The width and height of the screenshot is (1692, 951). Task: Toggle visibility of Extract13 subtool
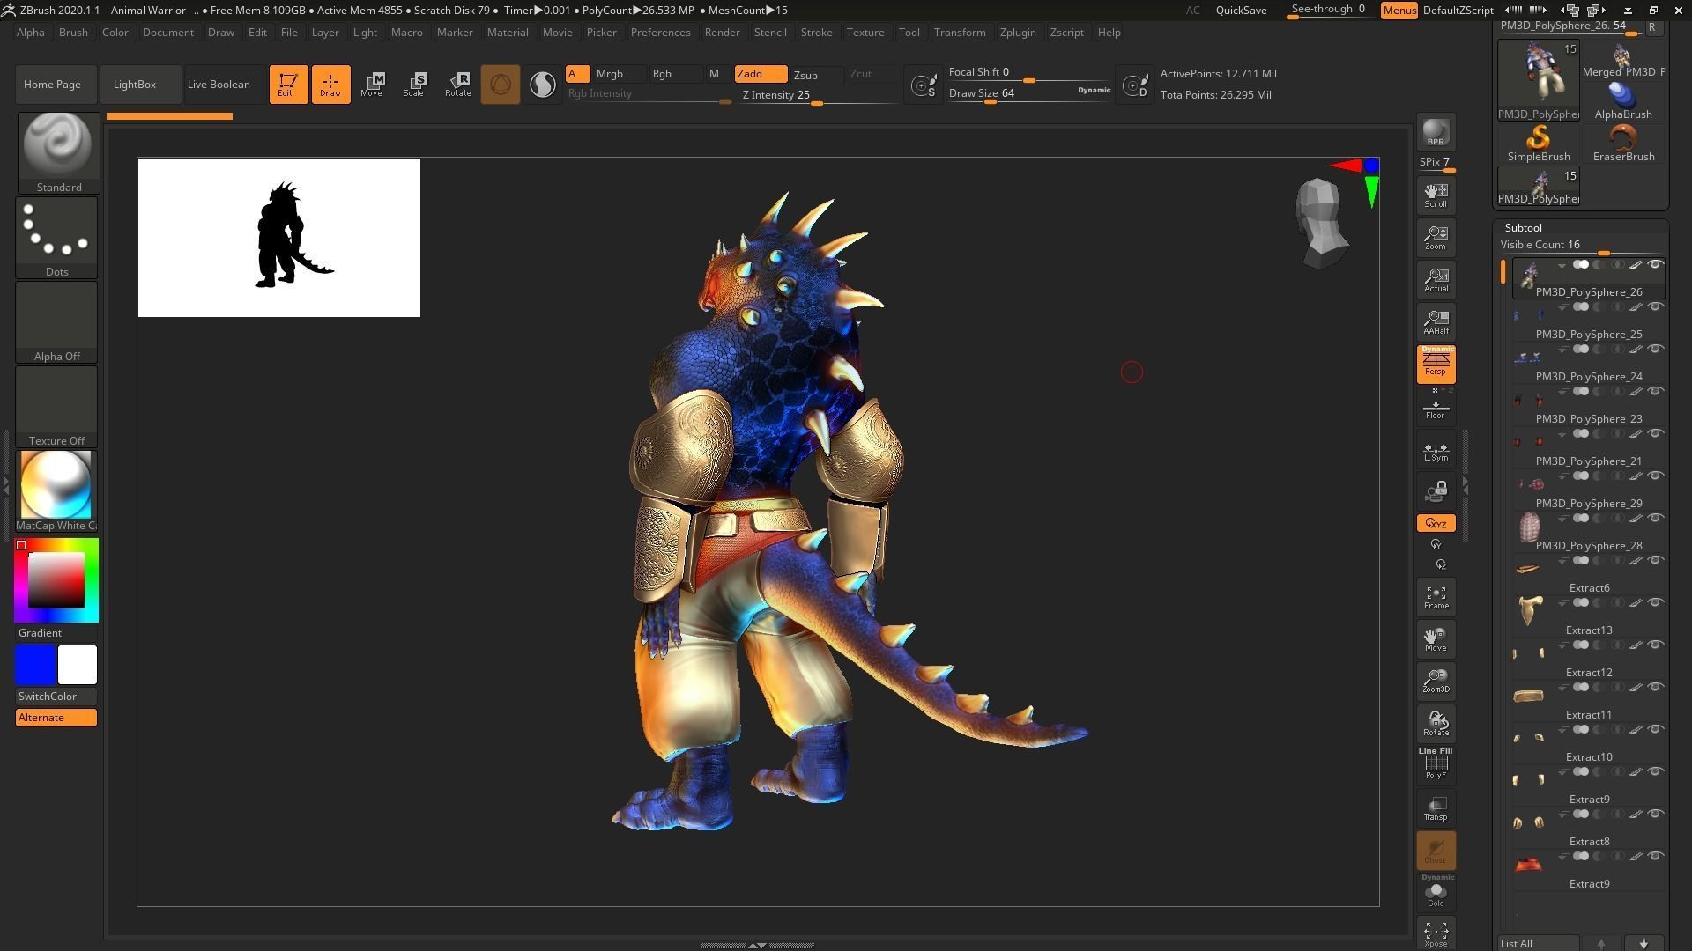(1655, 603)
